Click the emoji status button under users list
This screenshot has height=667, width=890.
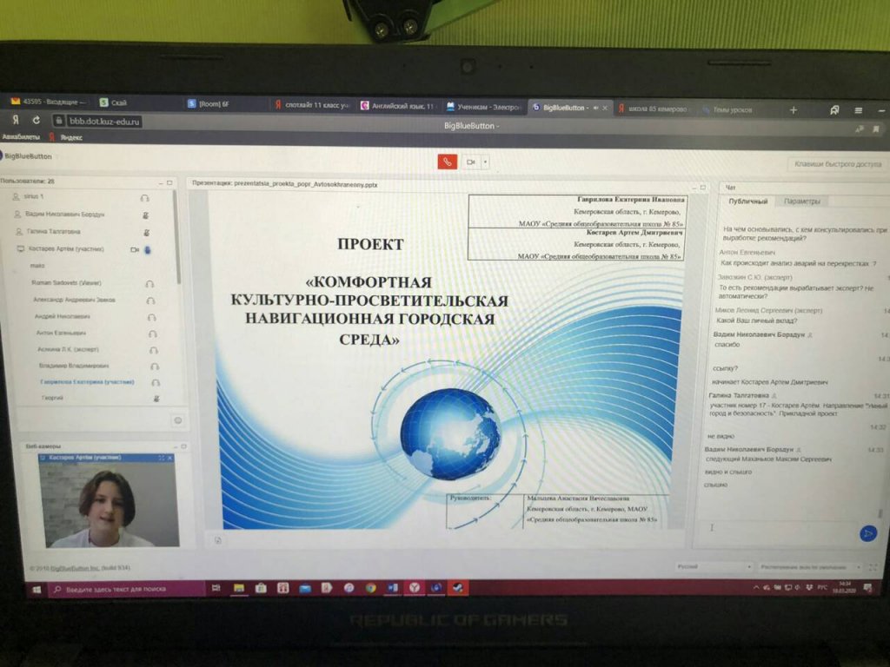[177, 420]
